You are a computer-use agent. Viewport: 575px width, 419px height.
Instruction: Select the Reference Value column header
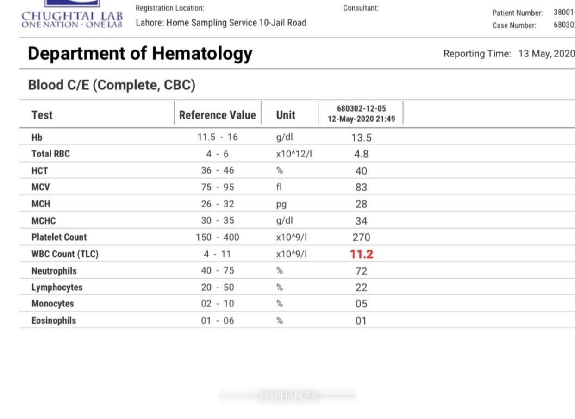[x=217, y=115]
